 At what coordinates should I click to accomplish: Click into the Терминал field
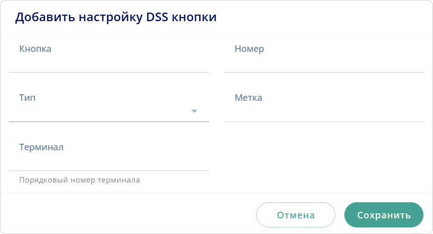click(109, 160)
